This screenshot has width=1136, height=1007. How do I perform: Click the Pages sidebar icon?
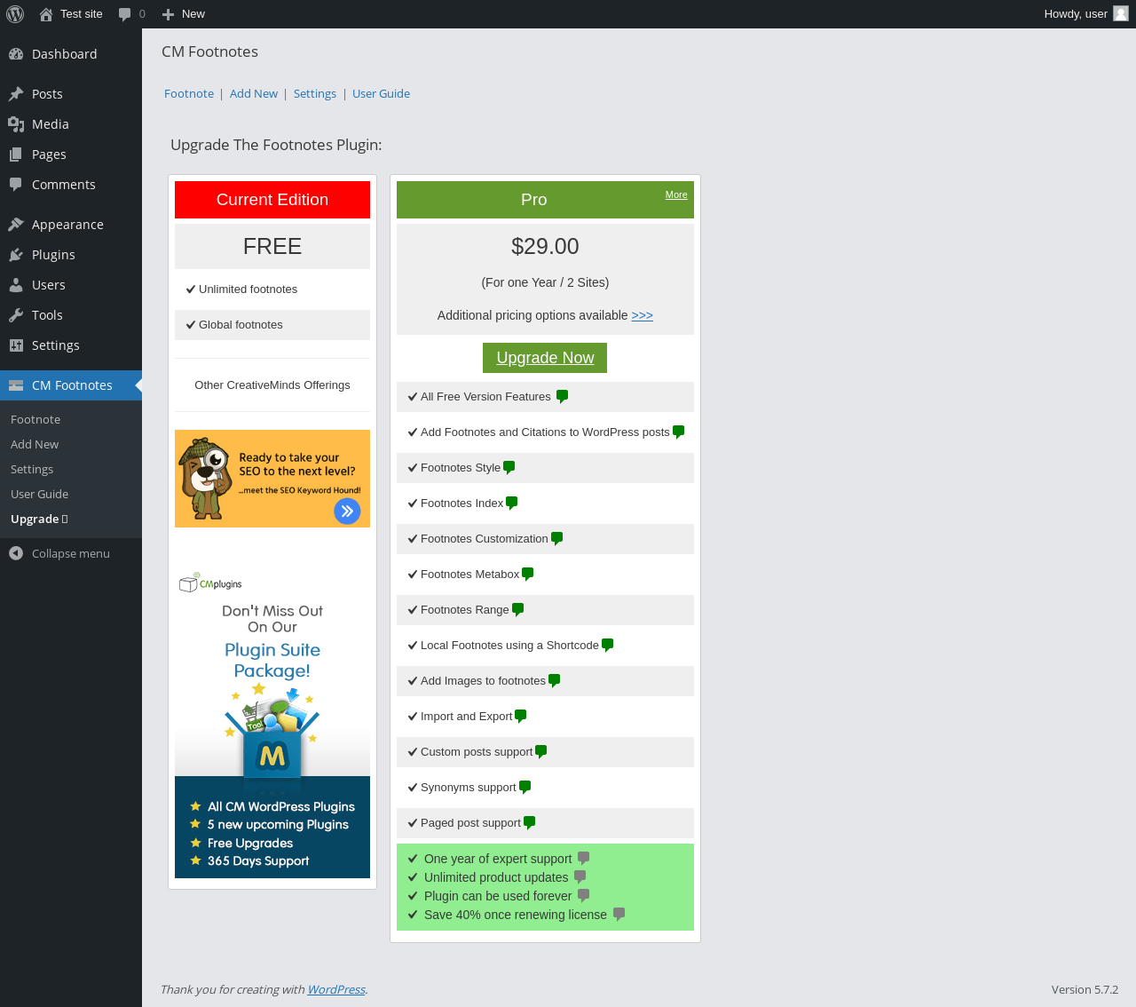coord(16,155)
